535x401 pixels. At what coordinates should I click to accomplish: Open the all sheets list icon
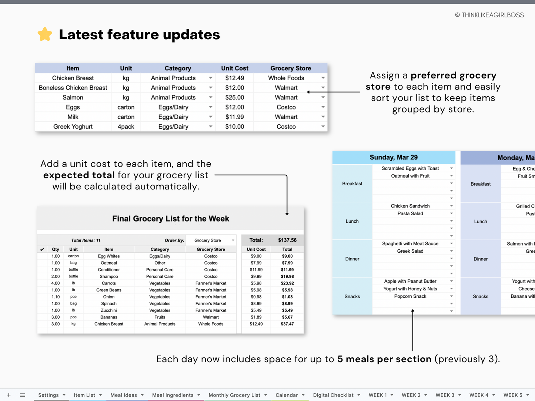click(23, 395)
